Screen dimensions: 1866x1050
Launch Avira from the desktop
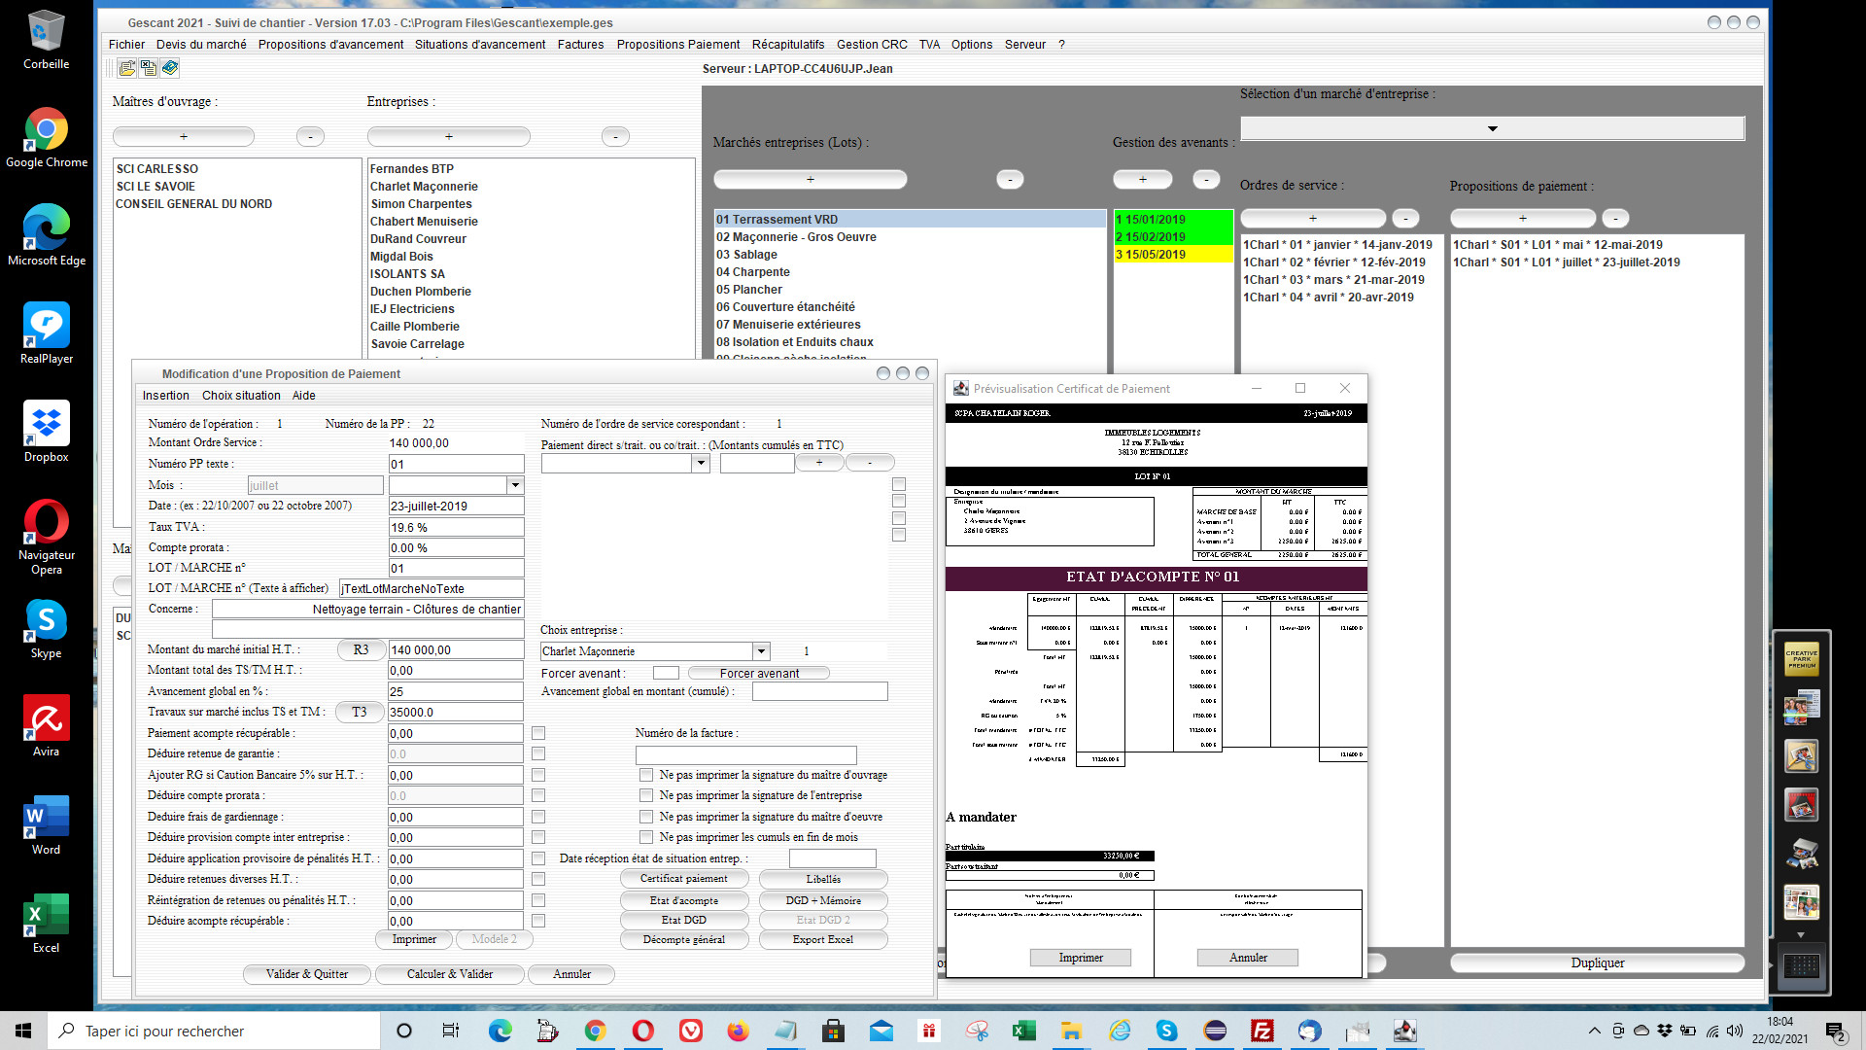coord(46,726)
